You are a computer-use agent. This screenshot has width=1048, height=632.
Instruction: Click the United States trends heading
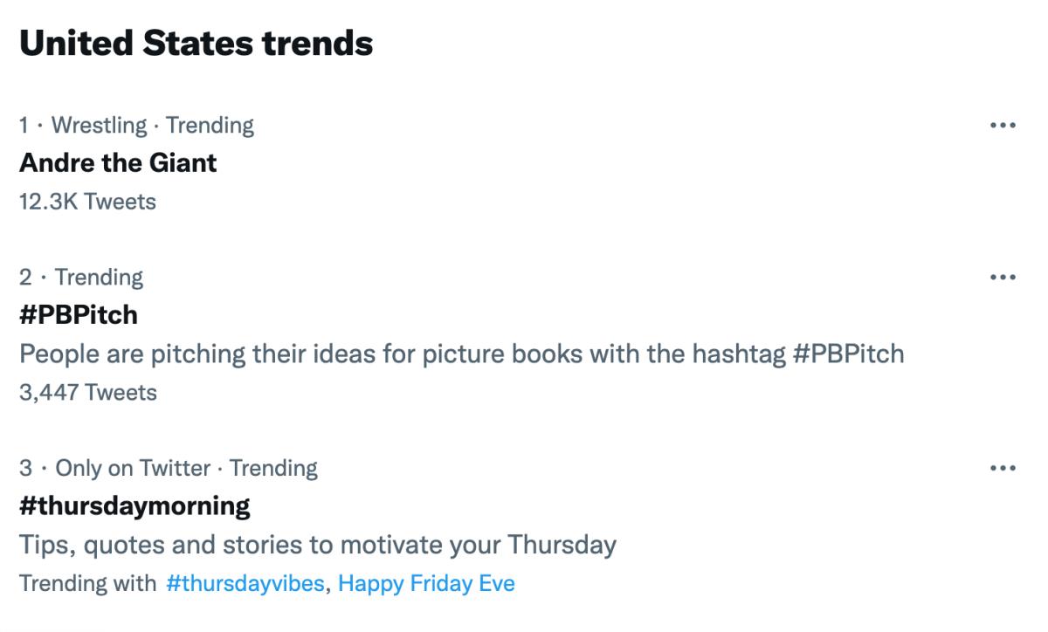tap(196, 43)
